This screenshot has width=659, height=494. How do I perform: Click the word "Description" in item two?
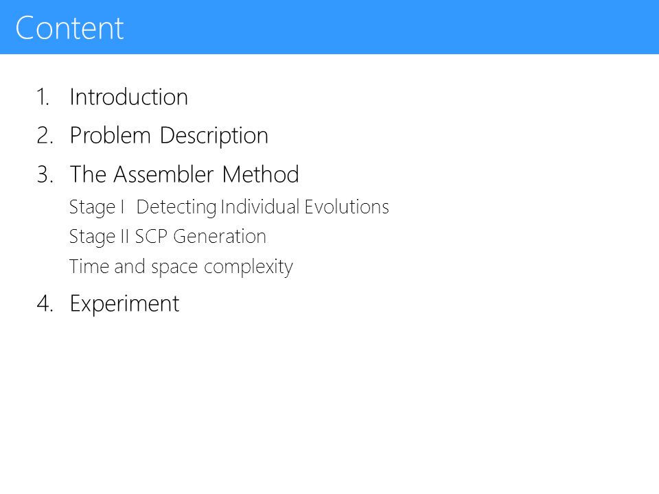coord(214,136)
